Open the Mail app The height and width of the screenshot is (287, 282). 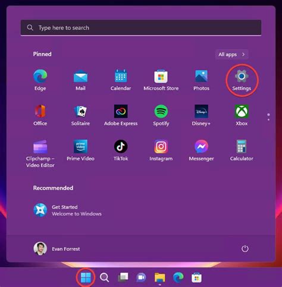pyautogui.click(x=80, y=80)
